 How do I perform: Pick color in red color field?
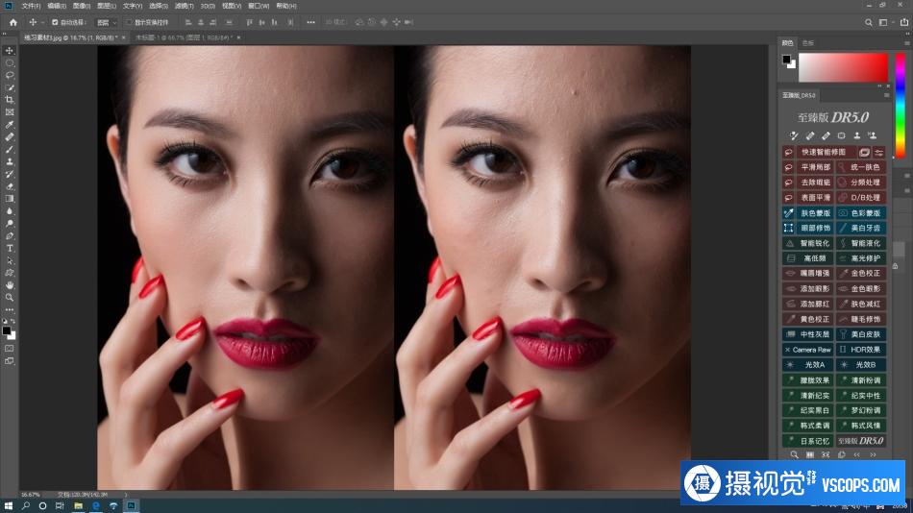point(843,67)
